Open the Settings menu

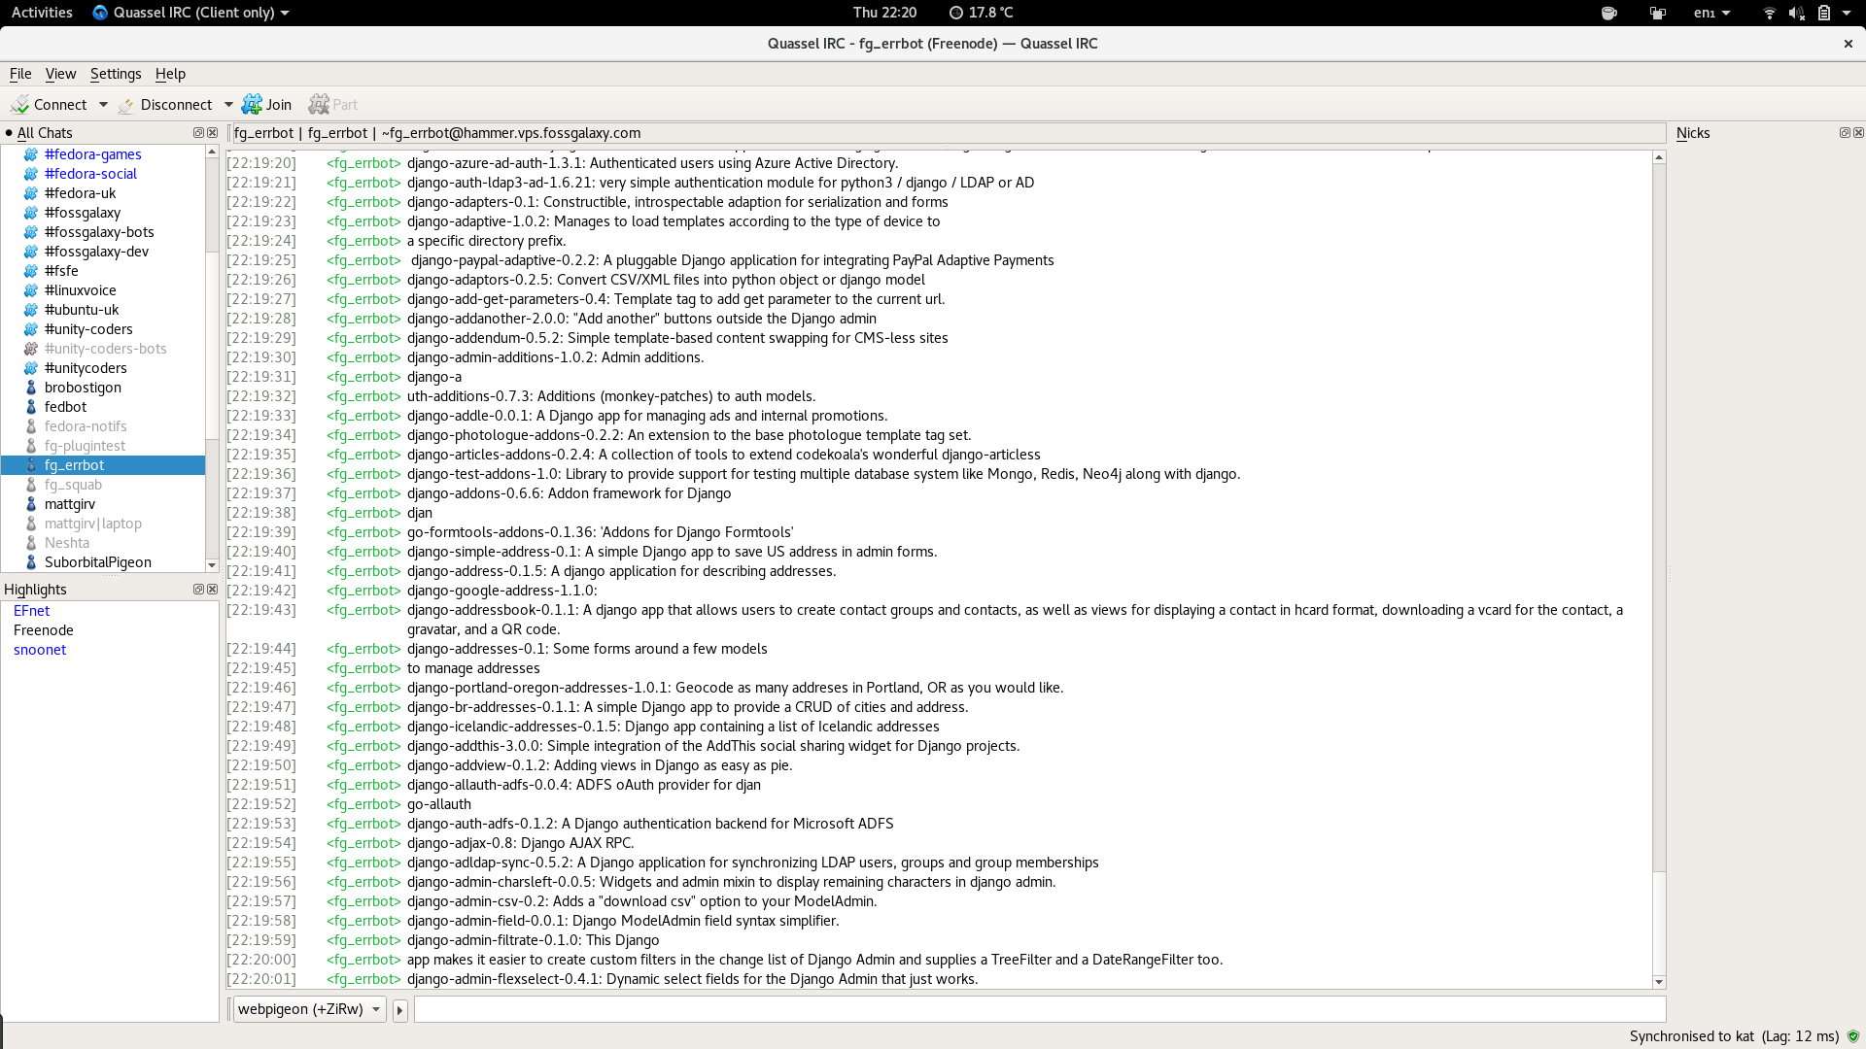click(116, 74)
